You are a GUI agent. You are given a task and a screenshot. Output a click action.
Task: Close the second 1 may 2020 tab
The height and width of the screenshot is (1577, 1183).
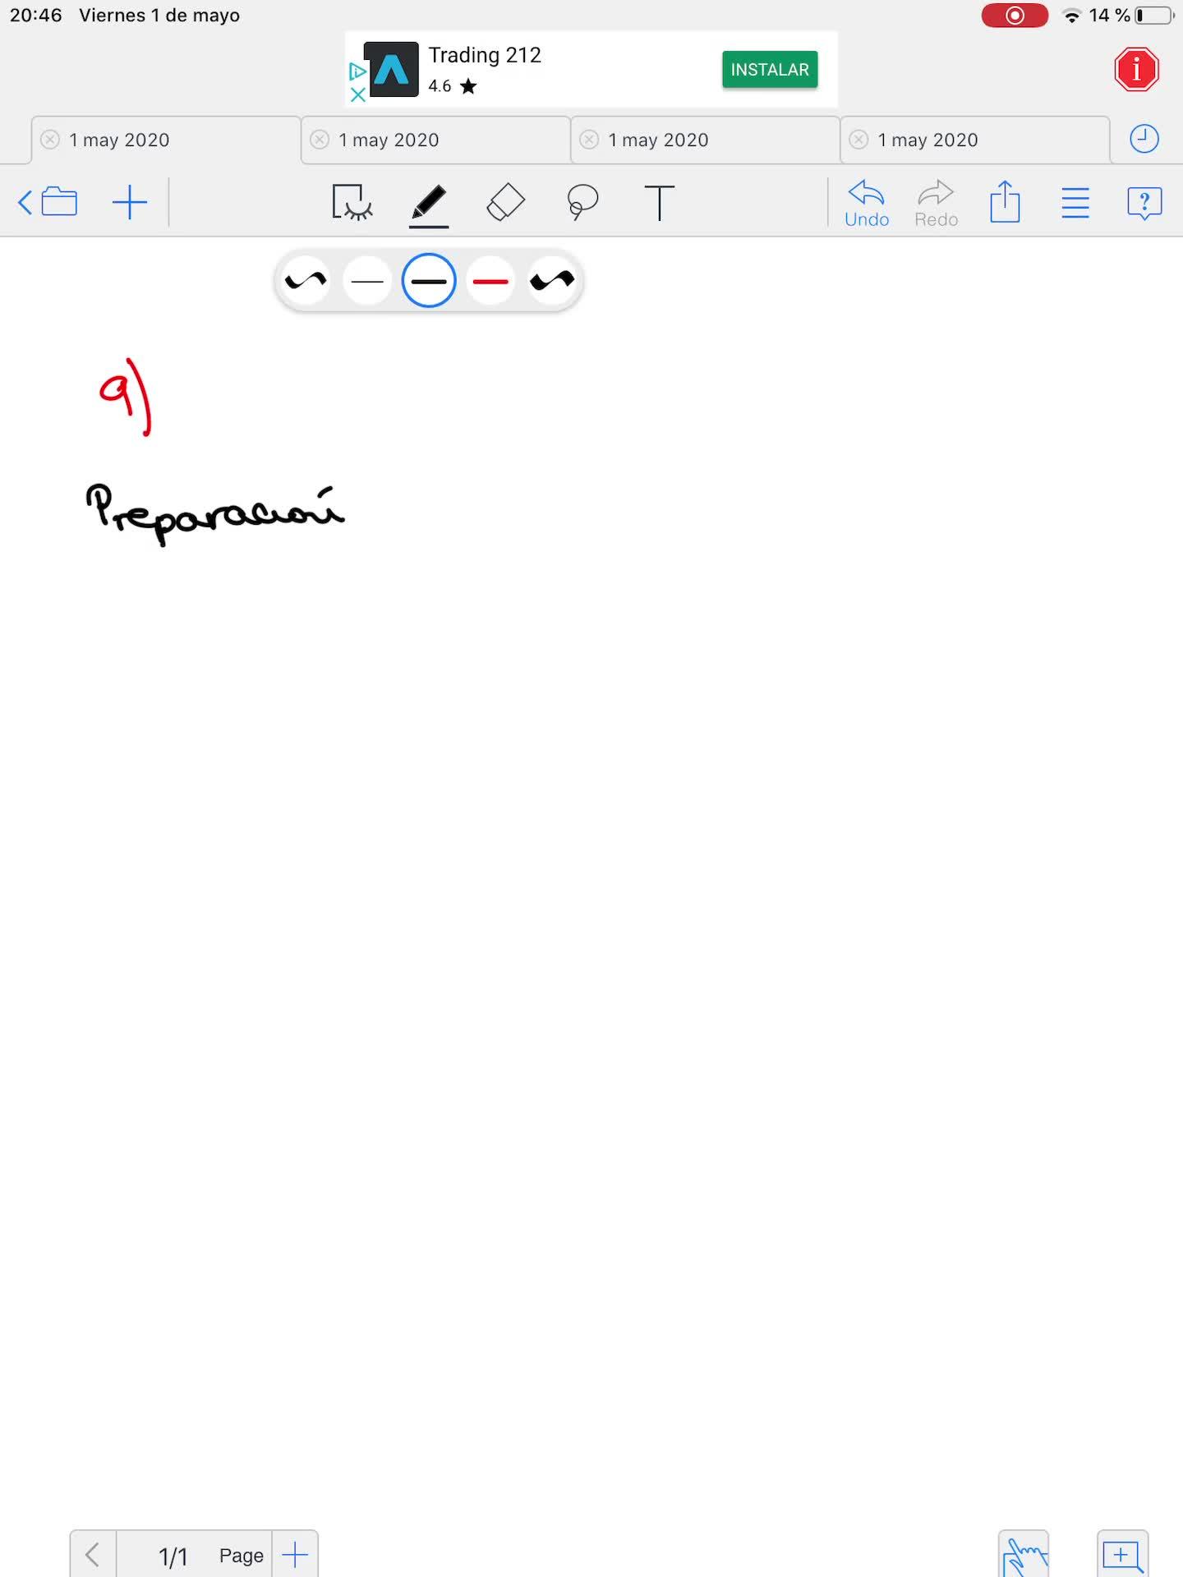click(x=320, y=140)
